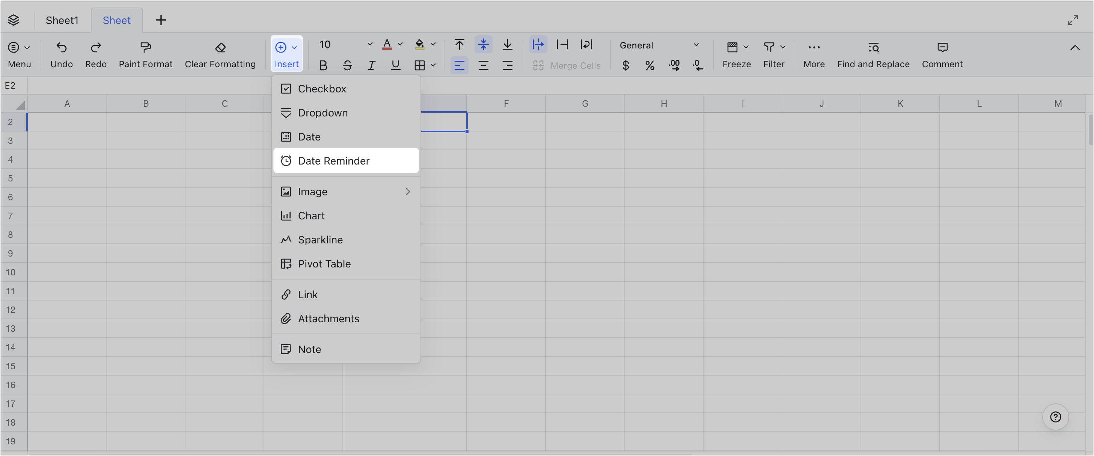Toggle bold formatting
The height and width of the screenshot is (456, 1094).
click(323, 65)
